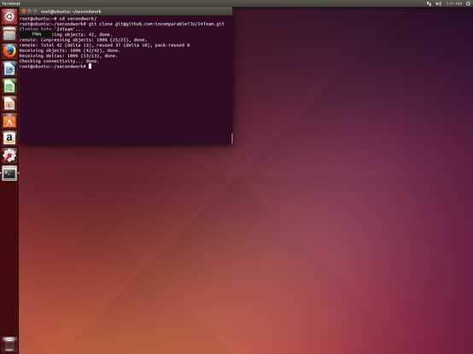This screenshot has width=473, height=354.
Task: Click 'Resolving deltas: 100%' output line
Action: (x=68, y=55)
